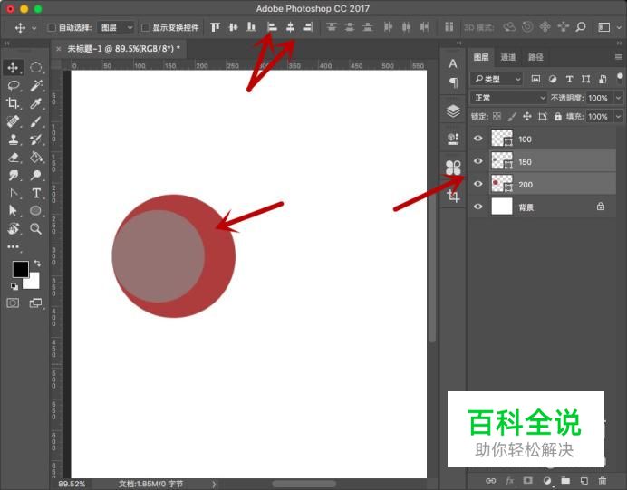The height and width of the screenshot is (490, 627).
Task: Select the Lasso tool
Action: 13,85
